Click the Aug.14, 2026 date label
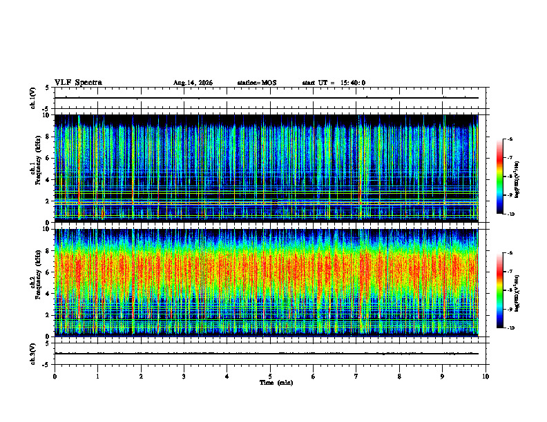The width and height of the screenshot is (547, 422). pos(193,83)
